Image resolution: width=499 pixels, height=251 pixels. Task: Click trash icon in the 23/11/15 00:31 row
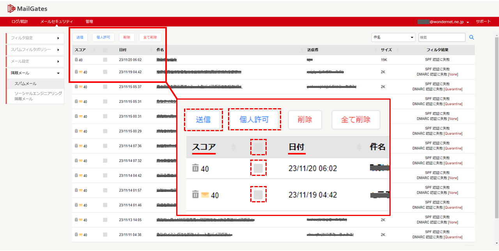(x=76, y=116)
